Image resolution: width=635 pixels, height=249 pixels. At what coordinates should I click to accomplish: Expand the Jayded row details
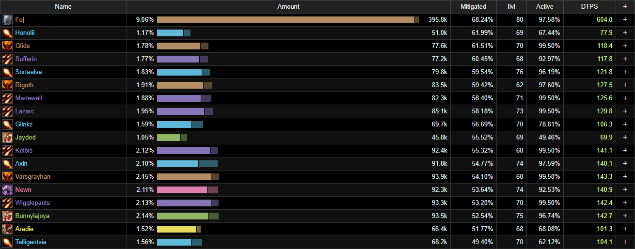click(x=625, y=138)
